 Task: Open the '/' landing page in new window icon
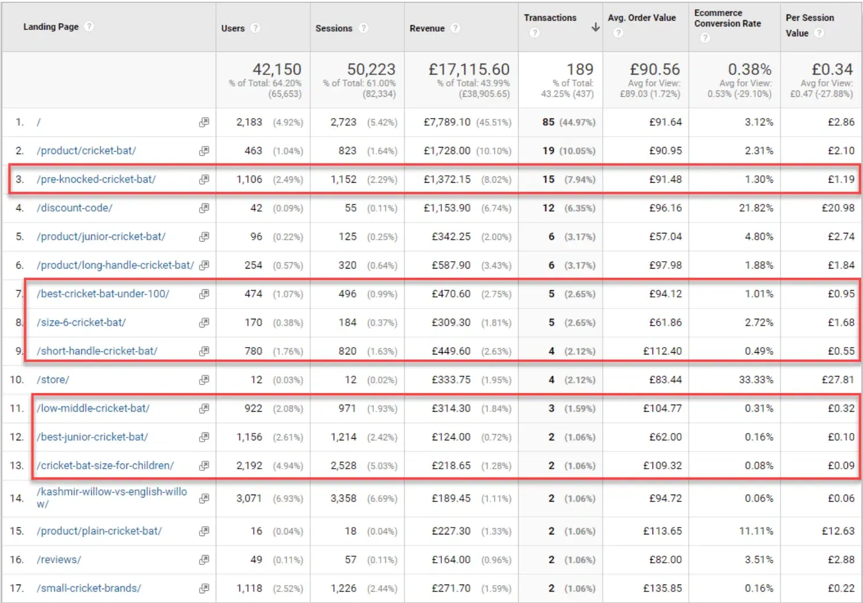point(204,122)
